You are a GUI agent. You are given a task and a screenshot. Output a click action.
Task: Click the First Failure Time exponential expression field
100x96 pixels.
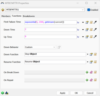click(50, 22)
